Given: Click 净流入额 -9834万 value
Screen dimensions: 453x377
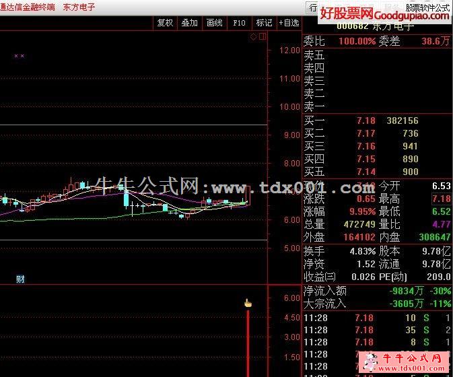Looking at the screenshot, I should click(x=407, y=291).
